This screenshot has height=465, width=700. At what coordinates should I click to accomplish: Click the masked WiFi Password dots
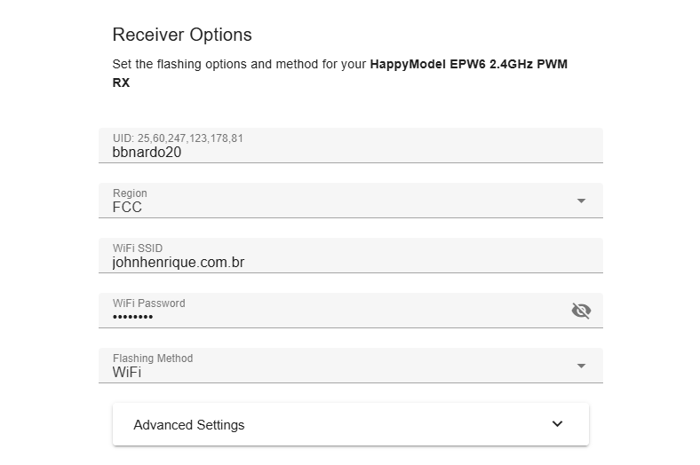[x=132, y=317]
